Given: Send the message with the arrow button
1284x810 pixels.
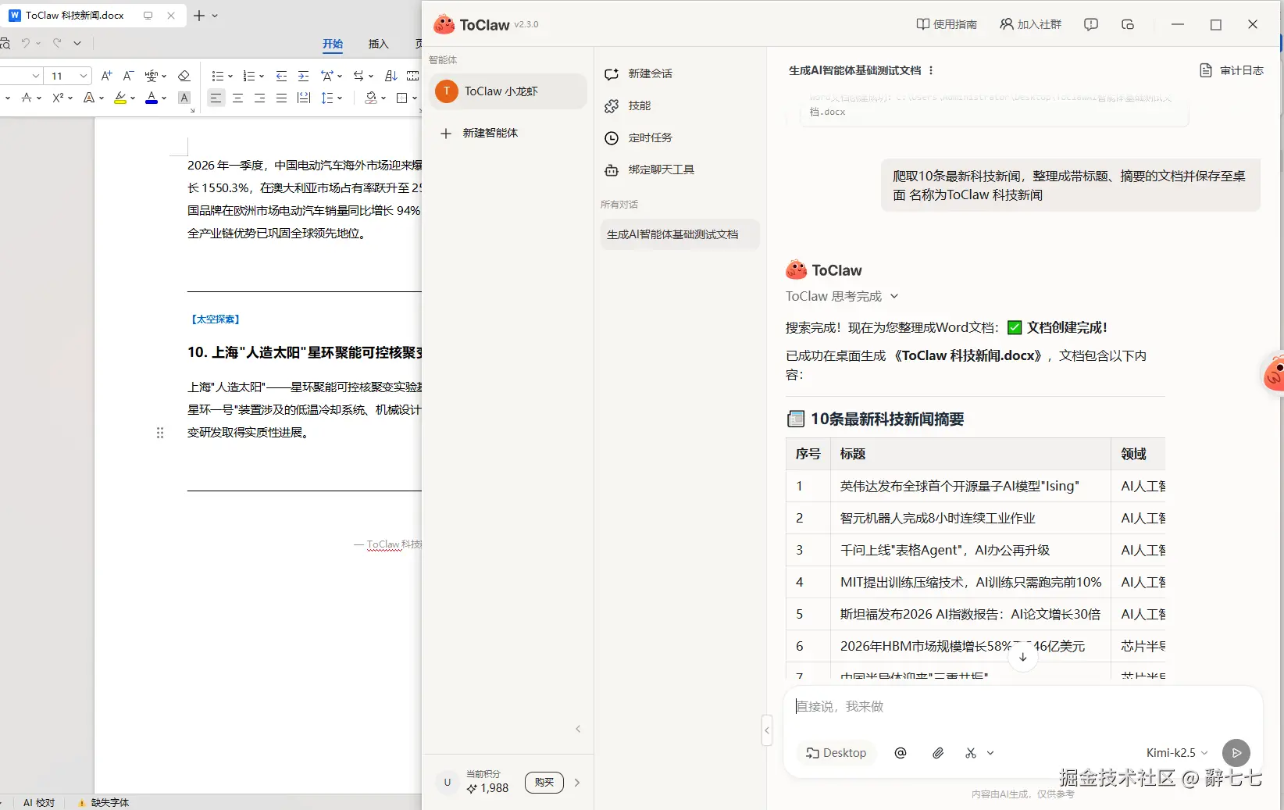Looking at the screenshot, I should (1236, 753).
